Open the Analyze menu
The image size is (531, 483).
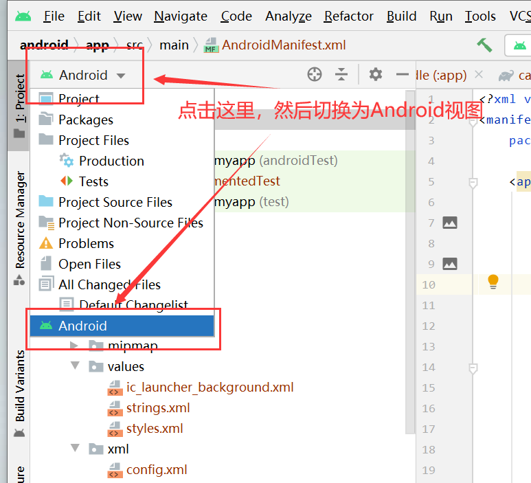click(289, 16)
